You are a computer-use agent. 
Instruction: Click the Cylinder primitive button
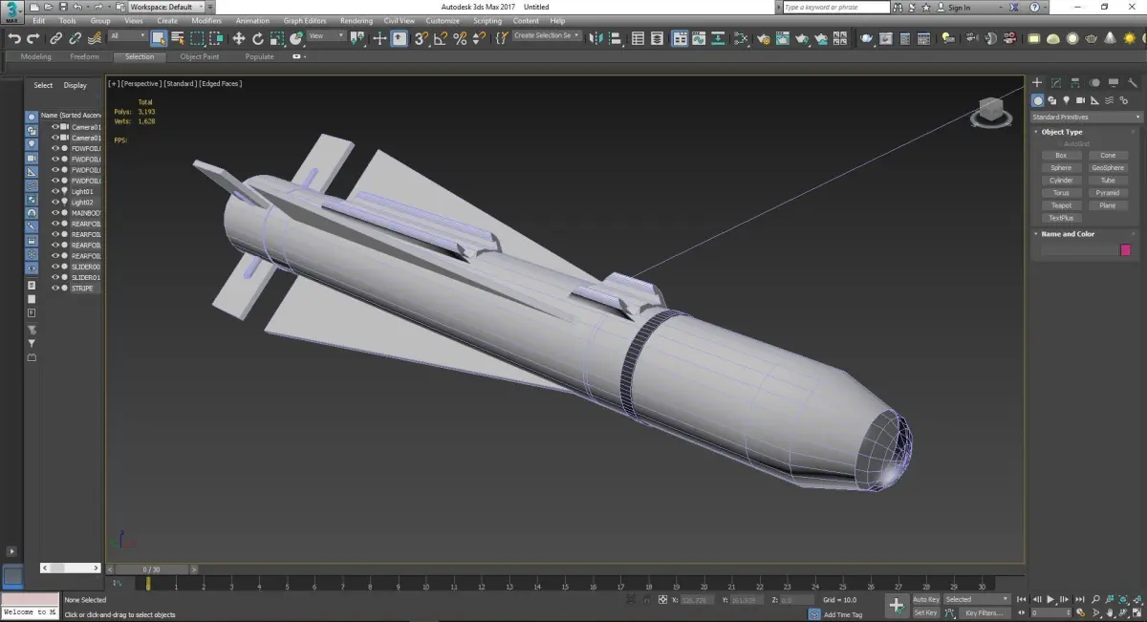coord(1061,180)
